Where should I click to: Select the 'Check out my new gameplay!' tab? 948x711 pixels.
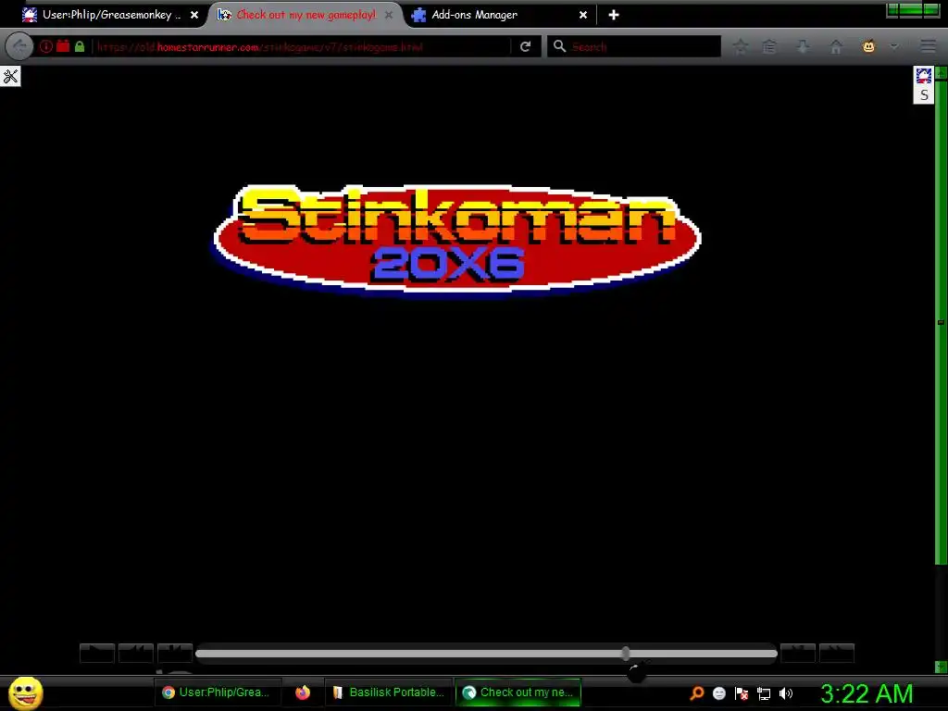pyautogui.click(x=306, y=15)
